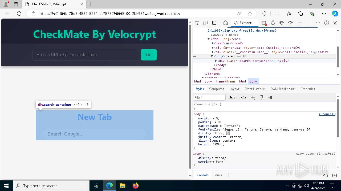Viewport: 341px width, 191px height.
Task: Activate the inspect element picker tool
Action: click(197, 23)
